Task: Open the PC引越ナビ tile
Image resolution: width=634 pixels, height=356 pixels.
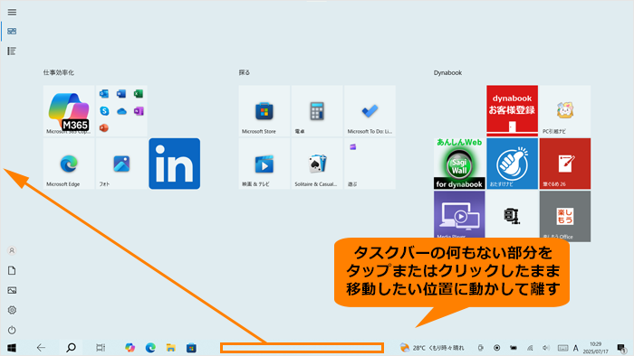Action: (x=565, y=110)
